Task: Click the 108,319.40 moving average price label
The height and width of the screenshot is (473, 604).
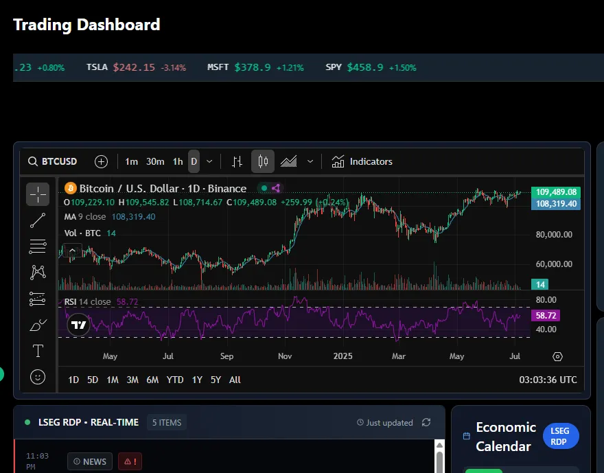Action: click(556, 204)
